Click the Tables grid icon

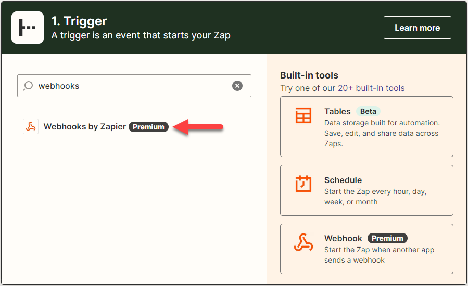pos(303,115)
